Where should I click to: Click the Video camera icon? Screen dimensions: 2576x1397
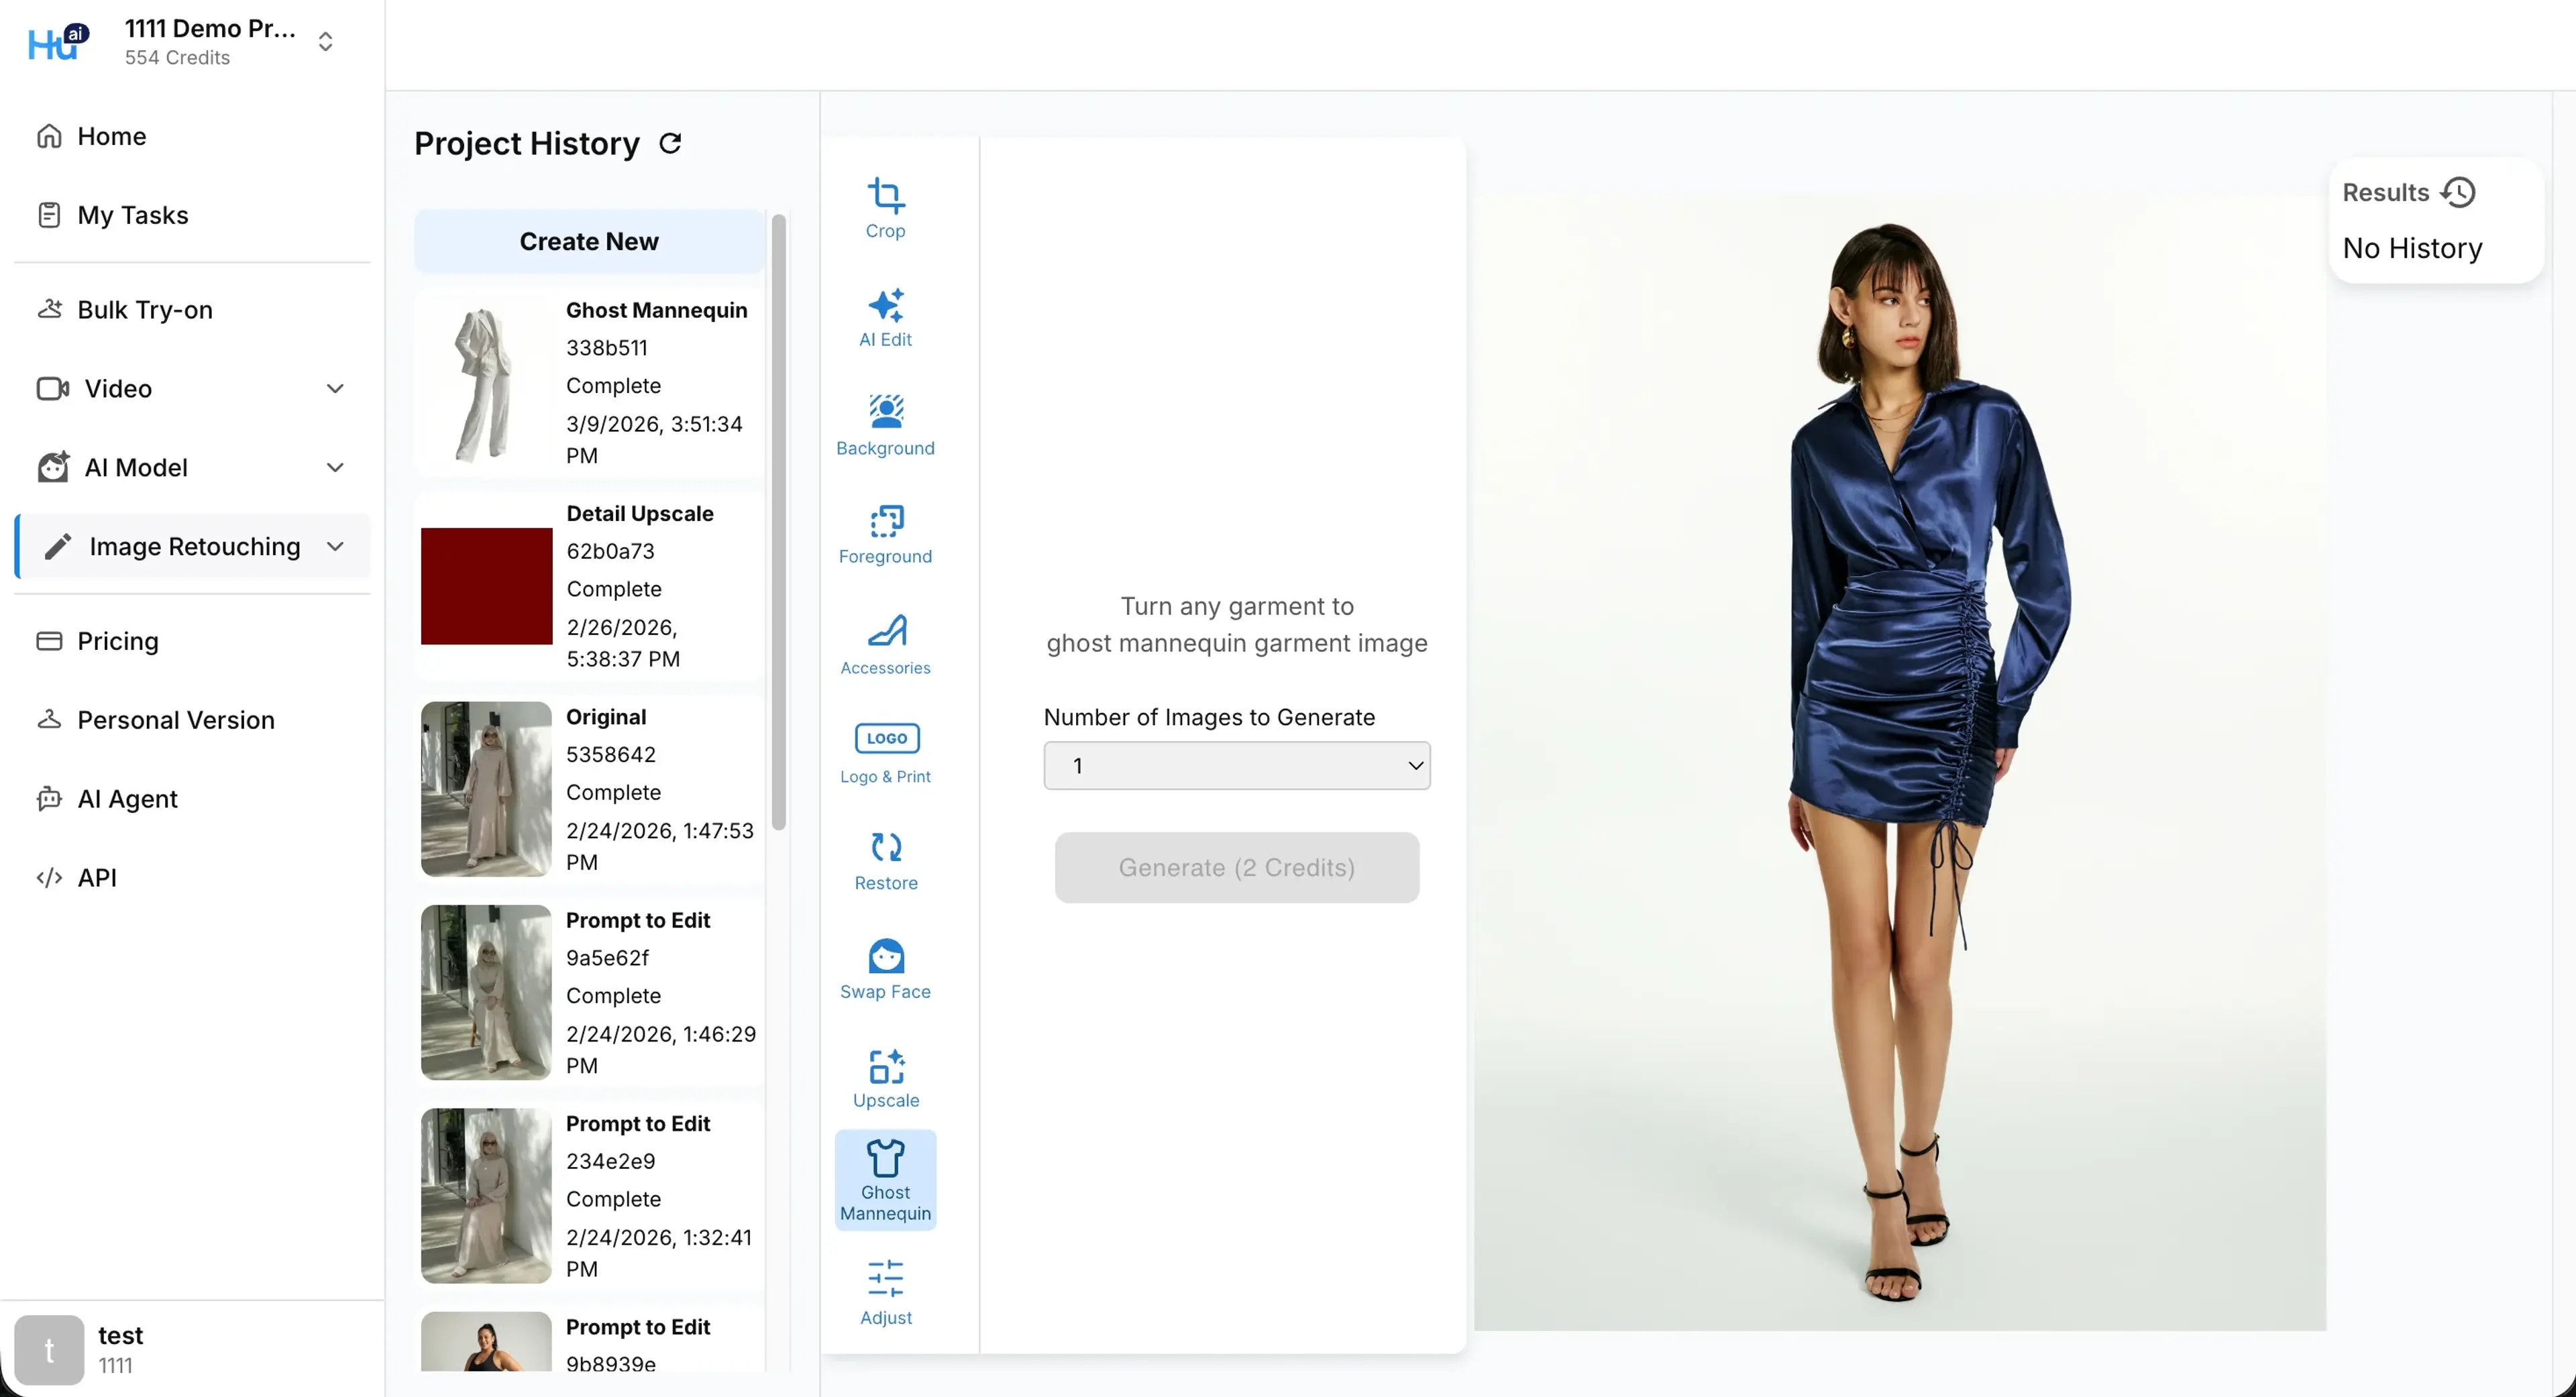[52, 389]
